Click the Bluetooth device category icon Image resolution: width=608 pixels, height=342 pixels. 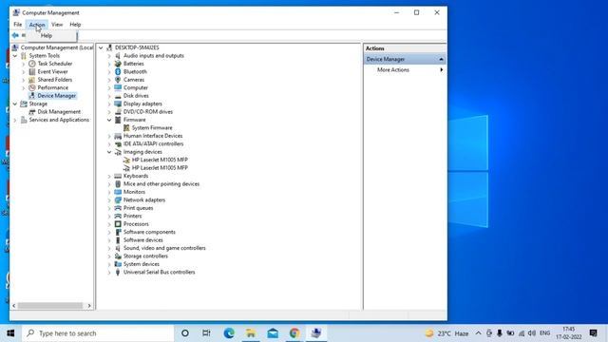click(x=118, y=72)
